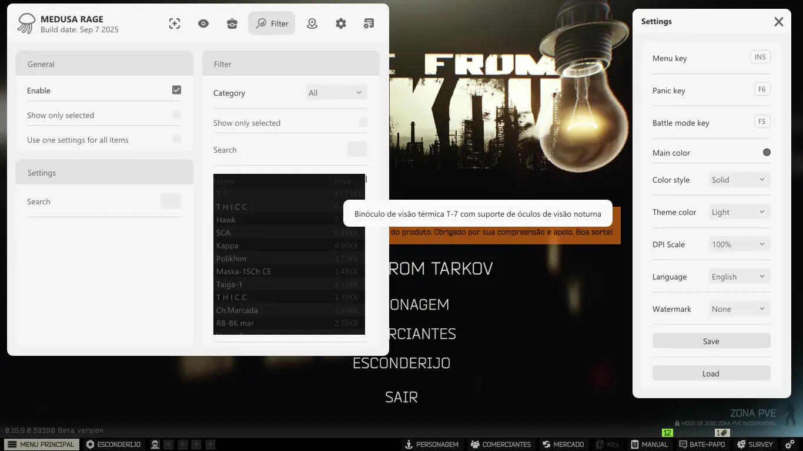Expand the Language dropdown
803x451 pixels.
(x=739, y=277)
